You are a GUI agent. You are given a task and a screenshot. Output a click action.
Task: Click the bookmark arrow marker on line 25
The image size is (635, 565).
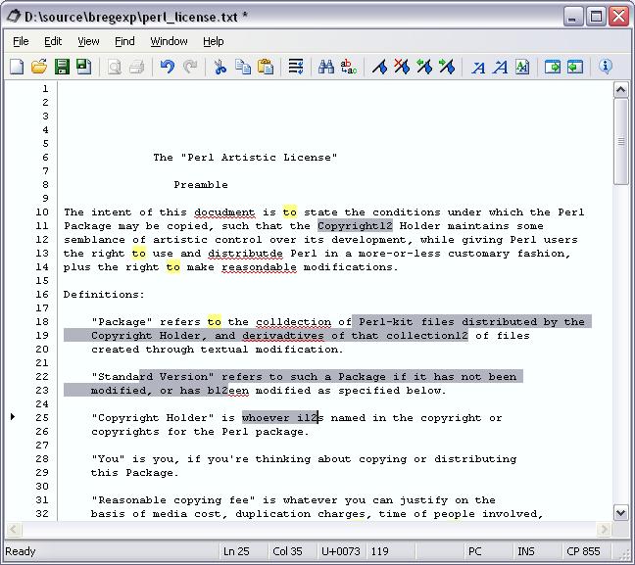[x=13, y=416]
